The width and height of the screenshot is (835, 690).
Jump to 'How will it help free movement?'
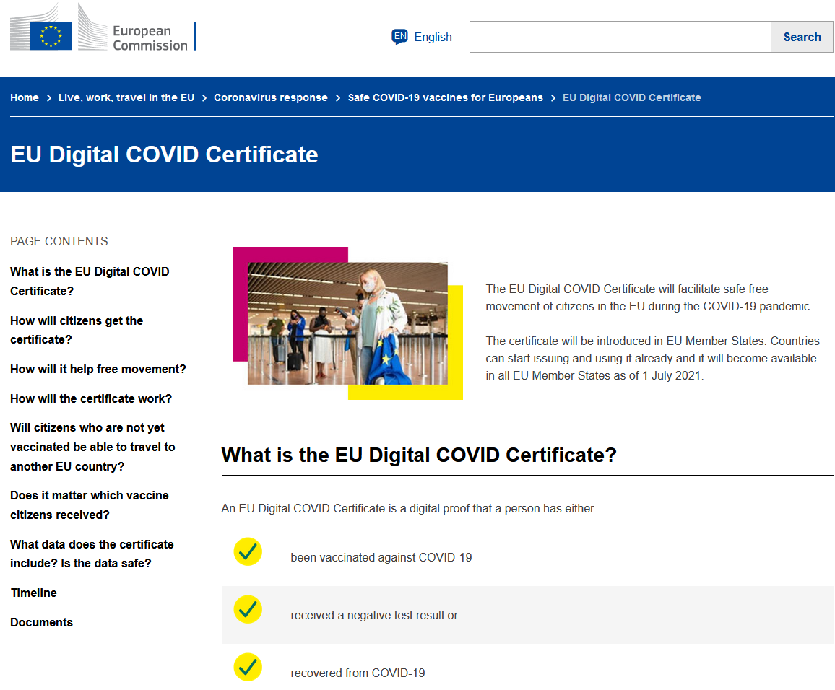click(98, 370)
